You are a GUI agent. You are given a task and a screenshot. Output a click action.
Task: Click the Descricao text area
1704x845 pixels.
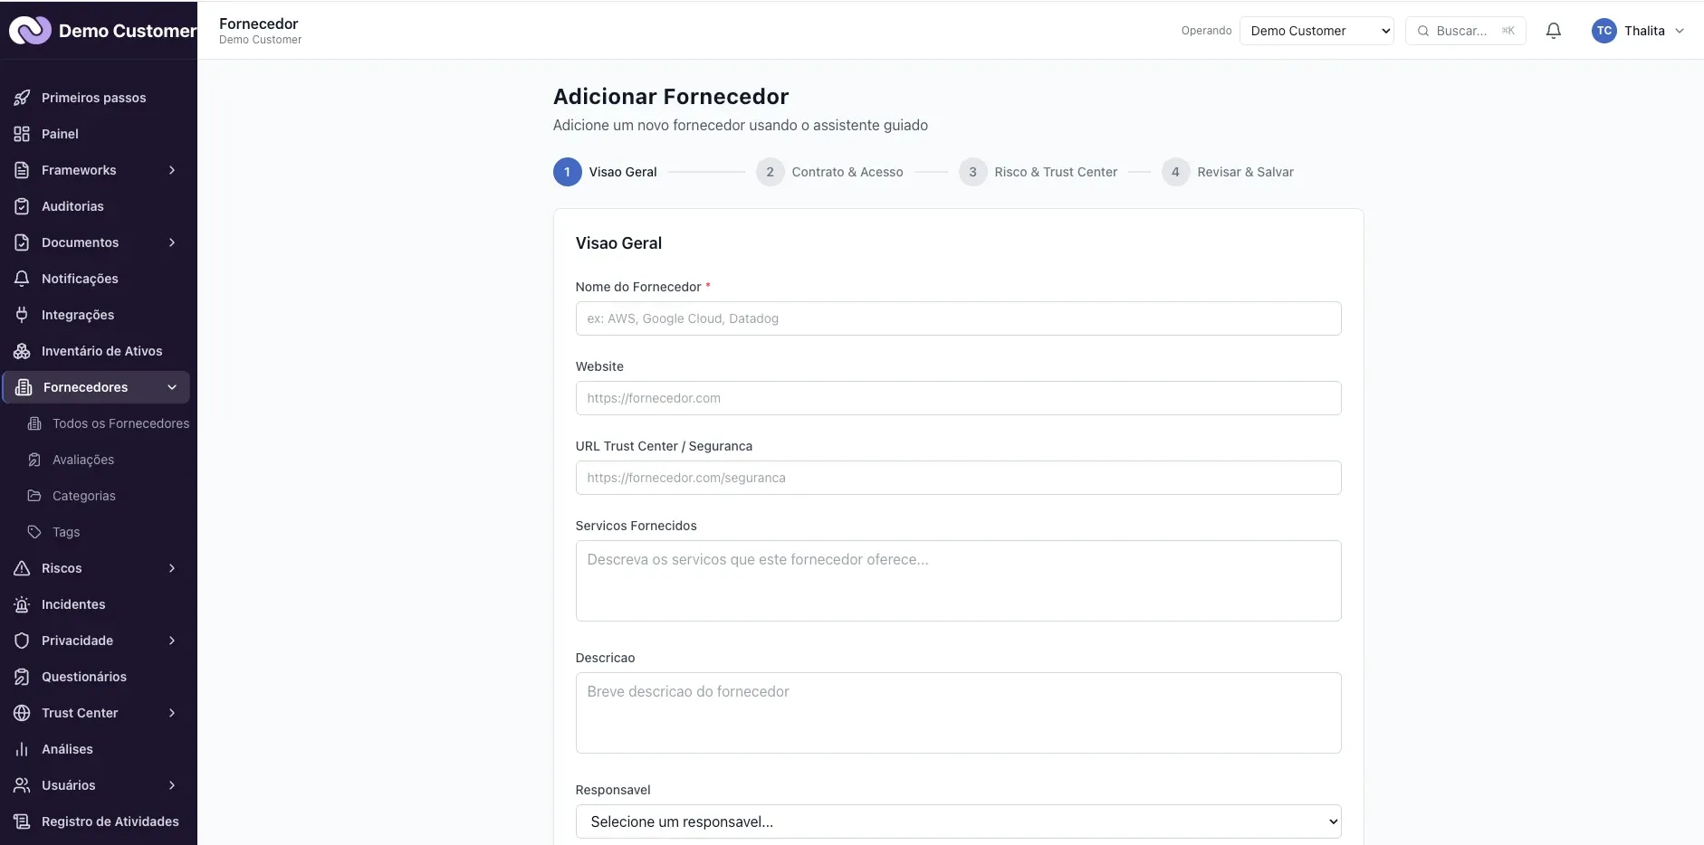tap(958, 713)
